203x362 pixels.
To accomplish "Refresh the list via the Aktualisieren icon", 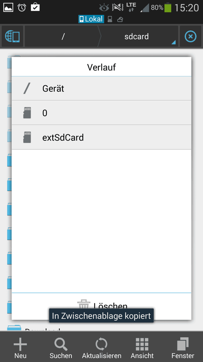I will coord(101,344).
